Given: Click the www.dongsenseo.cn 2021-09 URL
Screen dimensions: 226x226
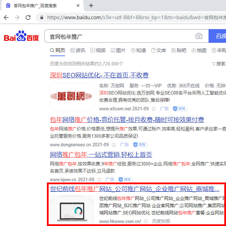Looking at the screenshot, I should [79, 145].
